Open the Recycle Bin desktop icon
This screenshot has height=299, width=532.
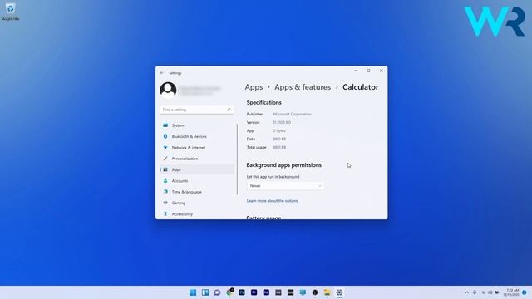[x=10, y=12]
